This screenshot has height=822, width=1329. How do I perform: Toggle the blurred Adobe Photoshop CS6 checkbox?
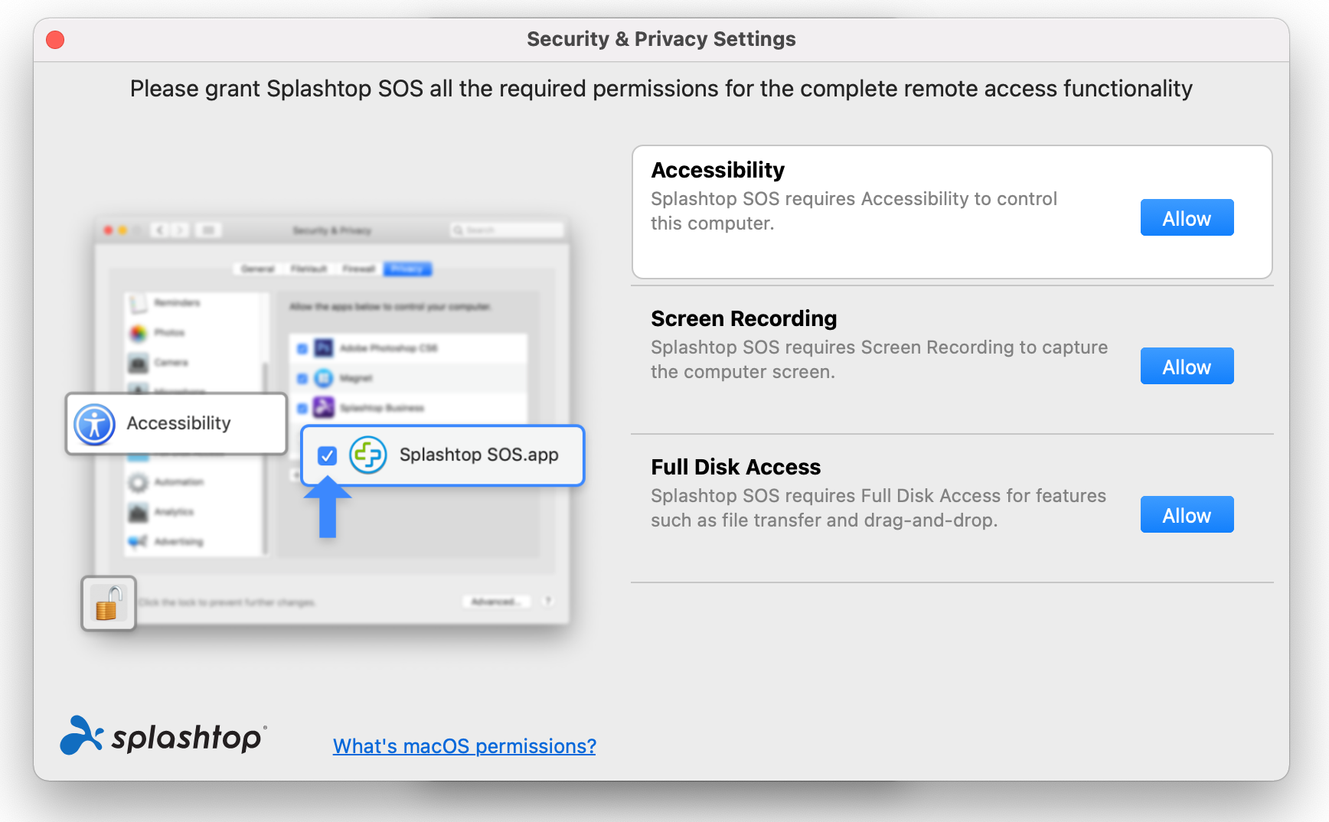pyautogui.click(x=302, y=349)
